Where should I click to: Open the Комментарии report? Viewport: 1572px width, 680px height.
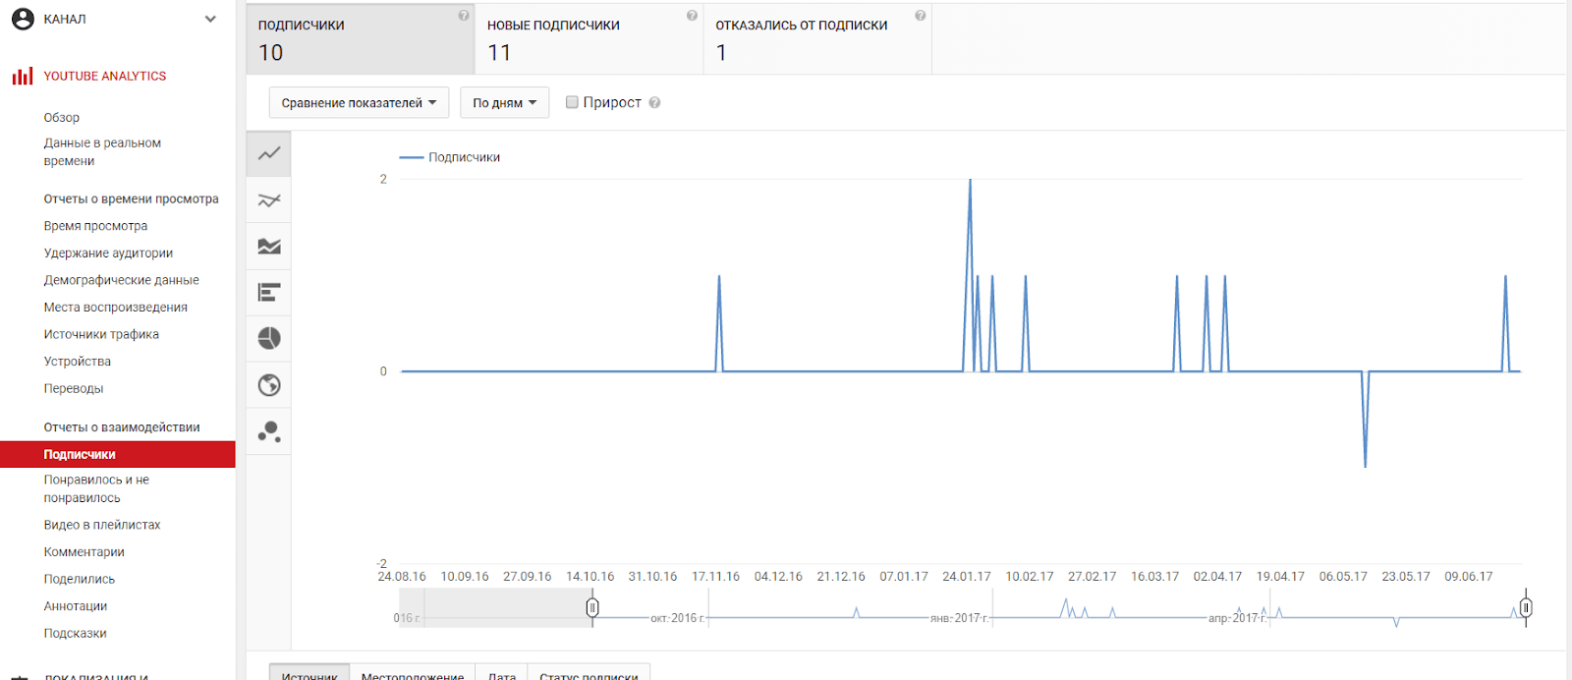tap(84, 552)
